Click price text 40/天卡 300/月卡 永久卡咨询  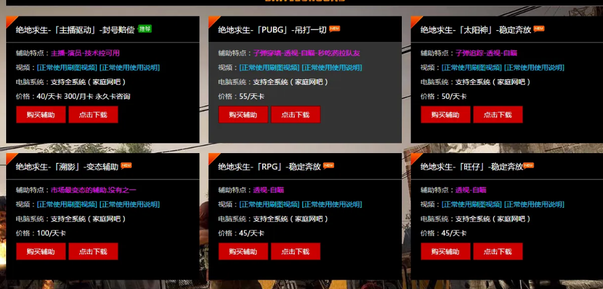[x=84, y=97]
